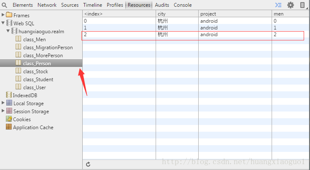Click the men column header

click(291, 14)
